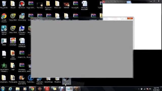Open the Windows Start menu

tap(3, 89)
